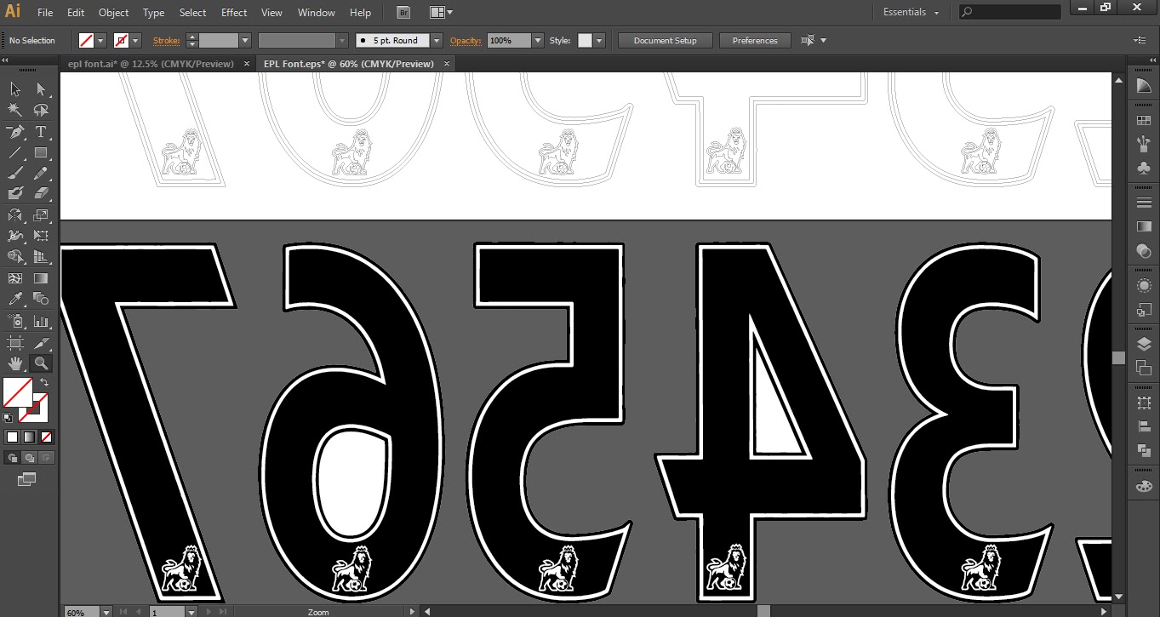The image size is (1160, 617).
Task: Click the Preferences button
Action: (755, 41)
